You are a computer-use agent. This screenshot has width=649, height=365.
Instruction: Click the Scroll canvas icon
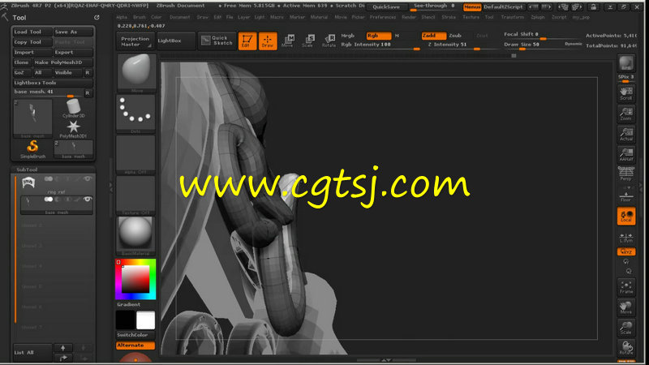point(625,93)
